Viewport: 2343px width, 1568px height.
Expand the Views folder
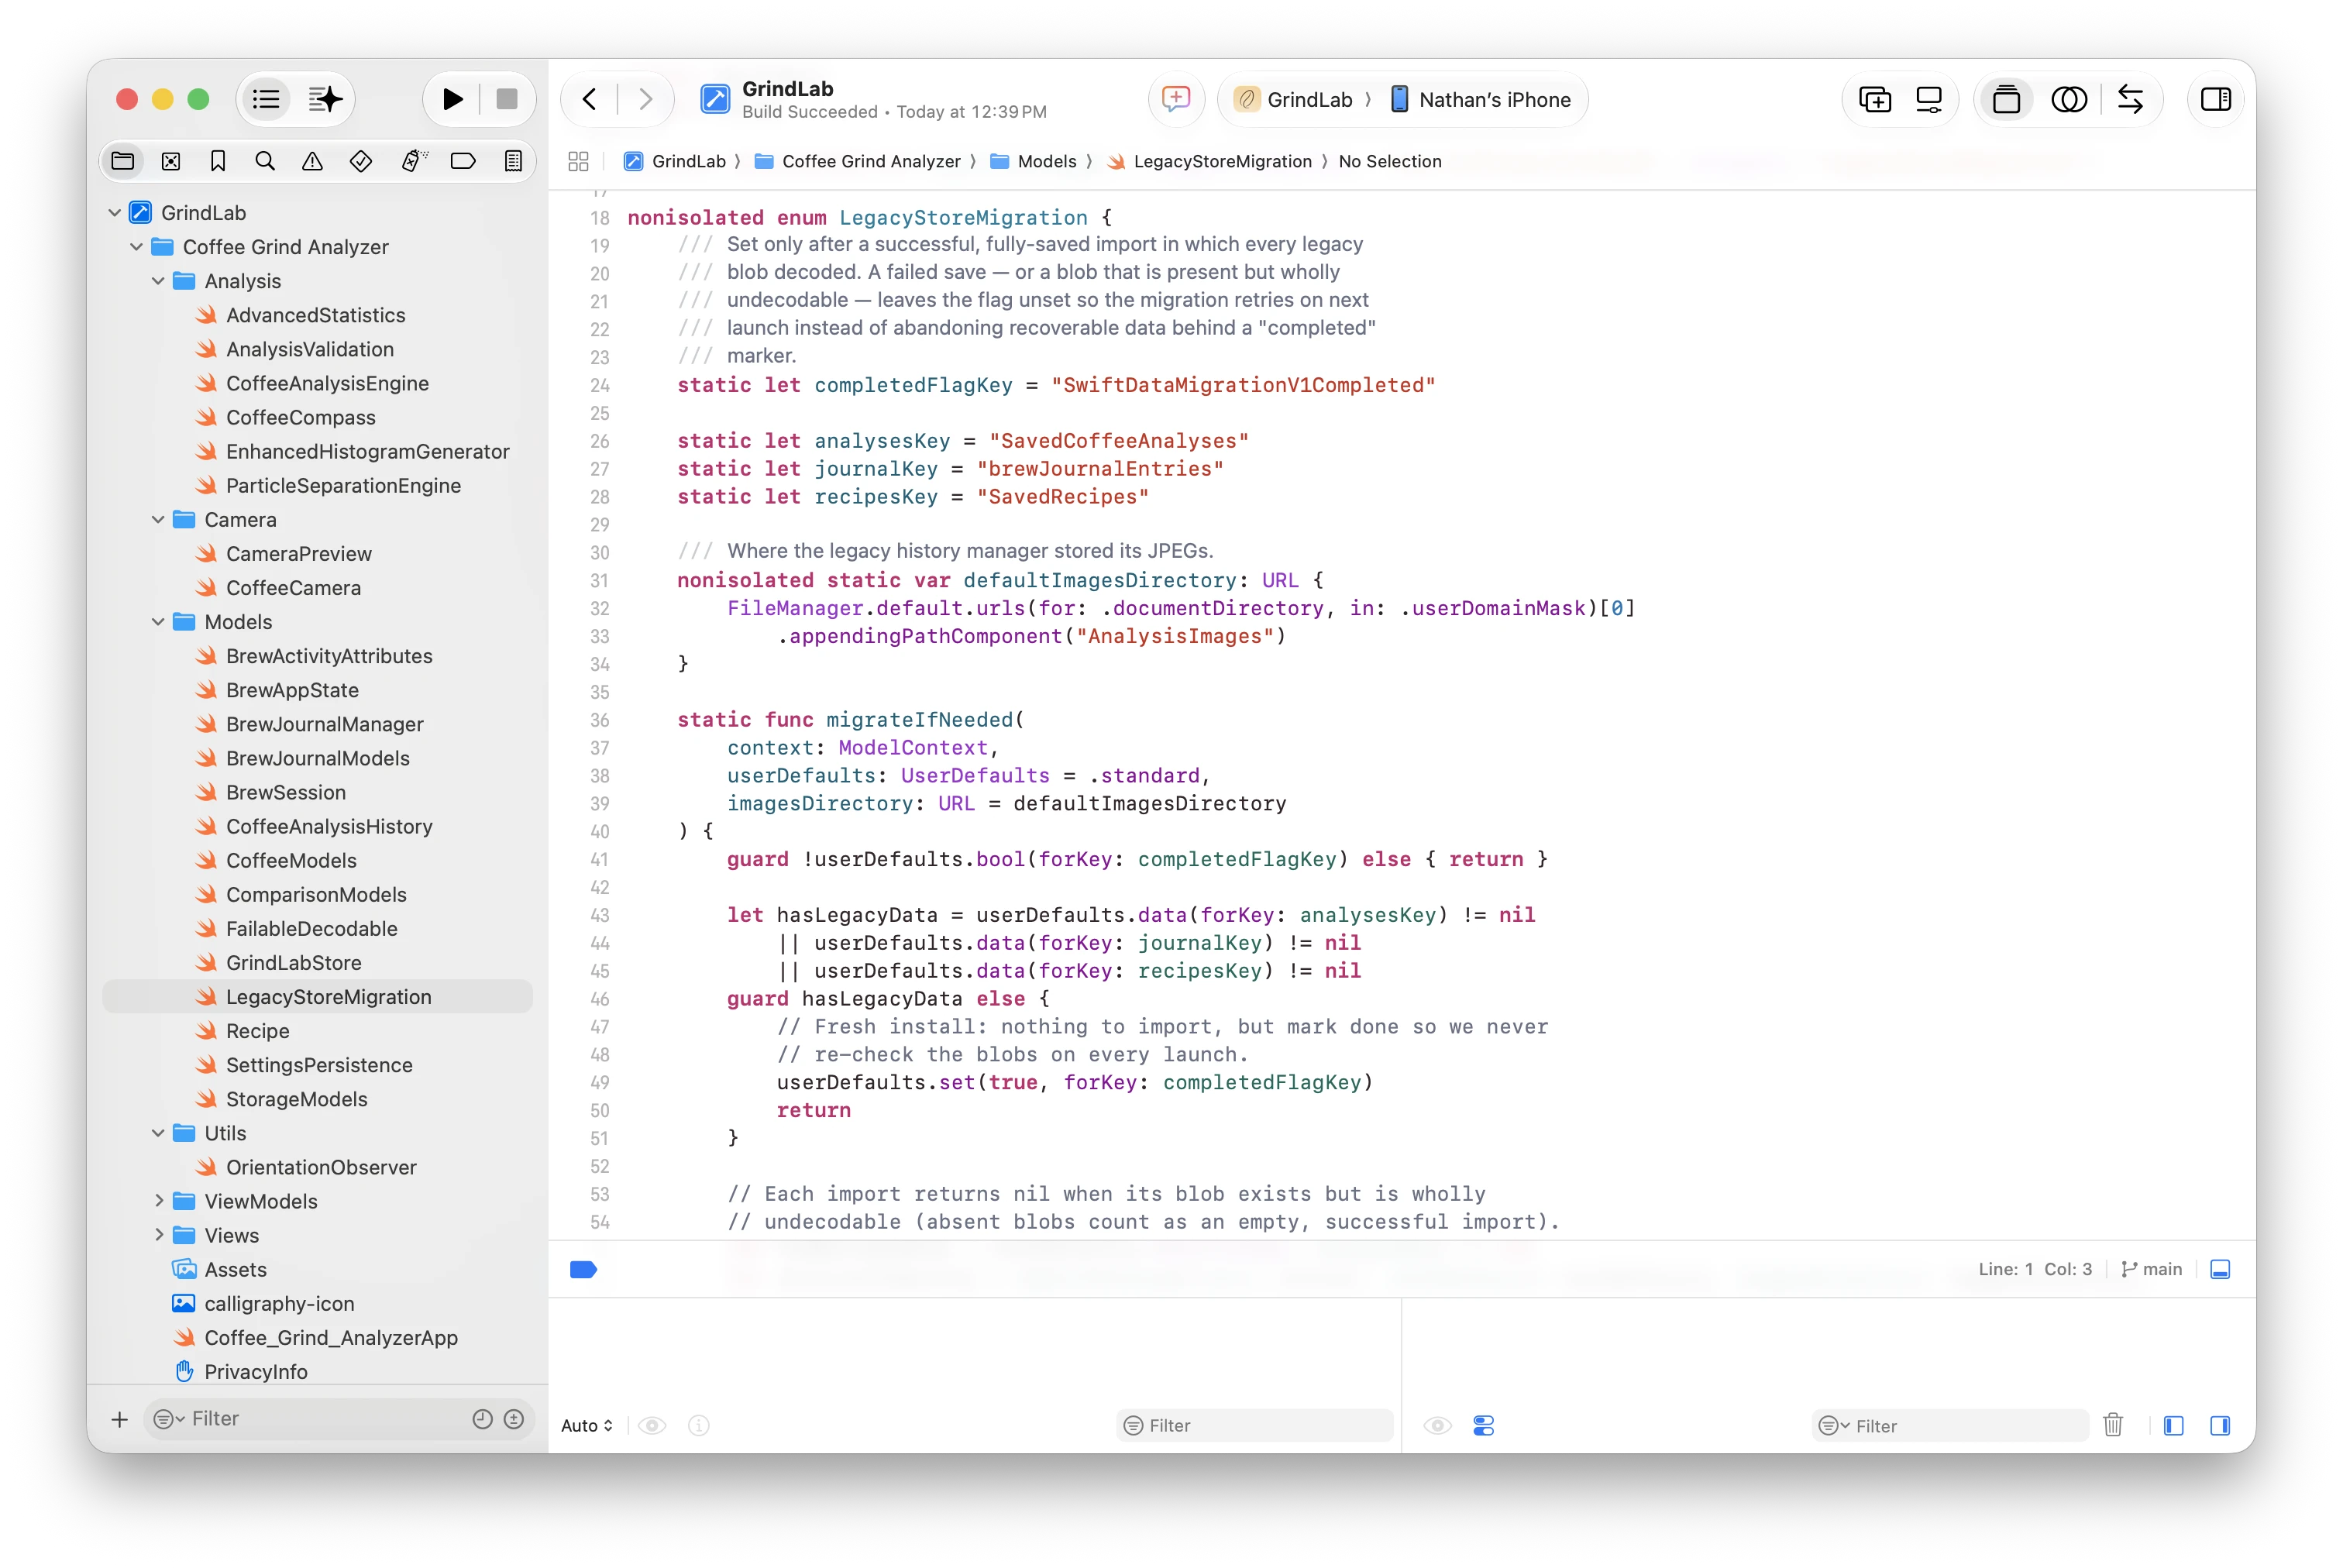coord(158,1235)
